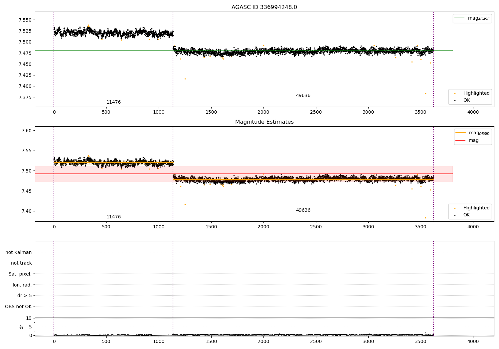Click the "5" tick label on the dr axis
Screen dimensions: 499x349
[x=30, y=327]
